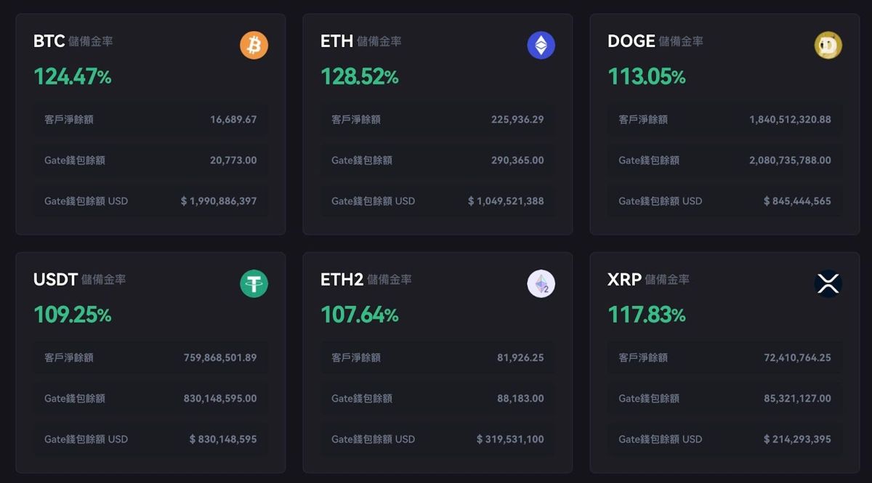The width and height of the screenshot is (872, 483).
Task: Click the 128.52% ETH reserve percentage
Action: [x=359, y=76]
